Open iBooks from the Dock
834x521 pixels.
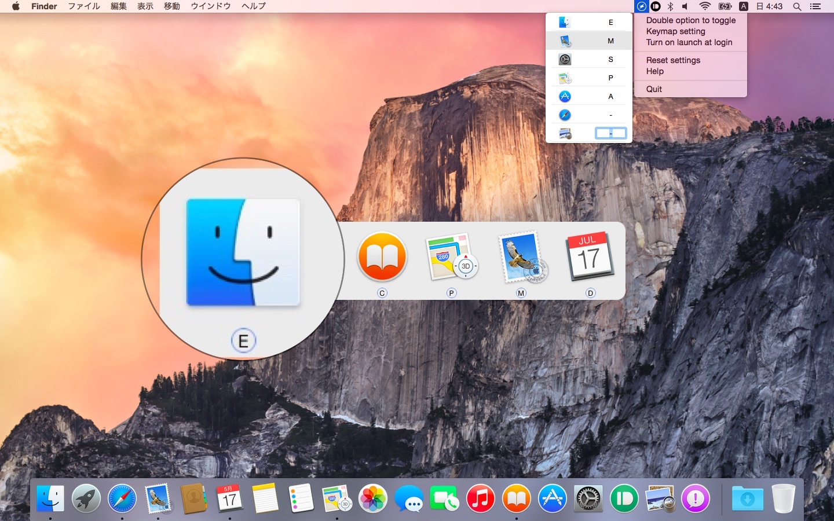pos(517,498)
